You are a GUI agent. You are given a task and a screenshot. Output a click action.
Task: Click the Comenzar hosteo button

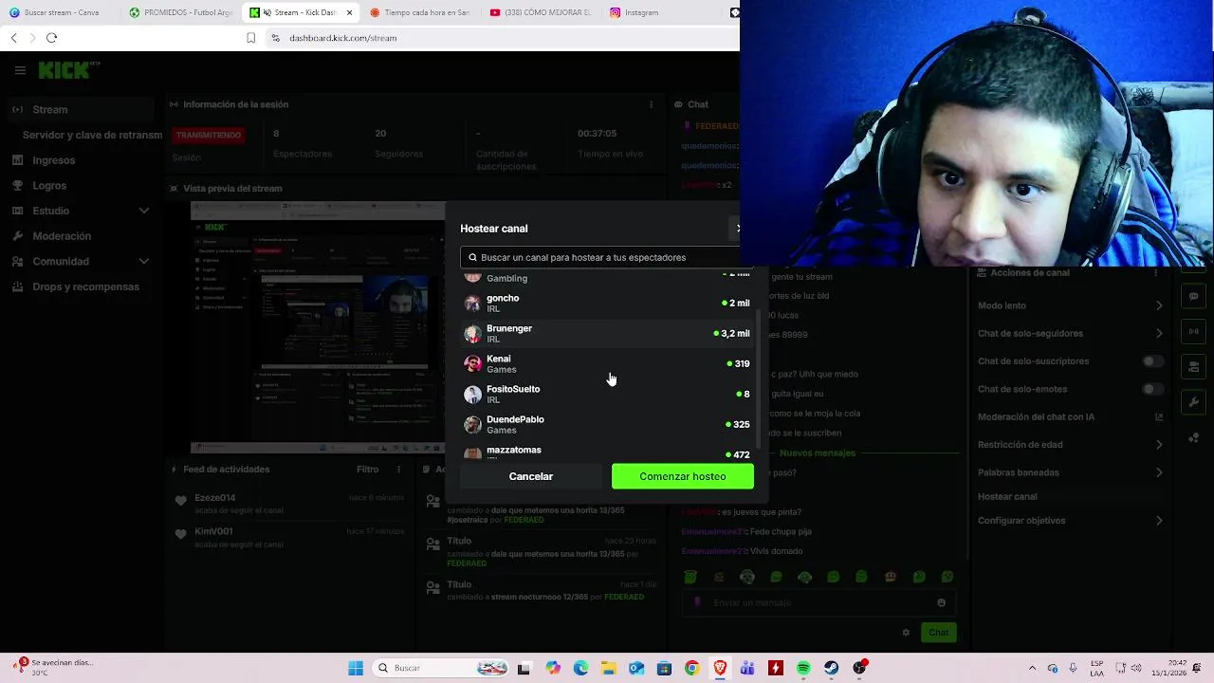pyautogui.click(x=683, y=476)
